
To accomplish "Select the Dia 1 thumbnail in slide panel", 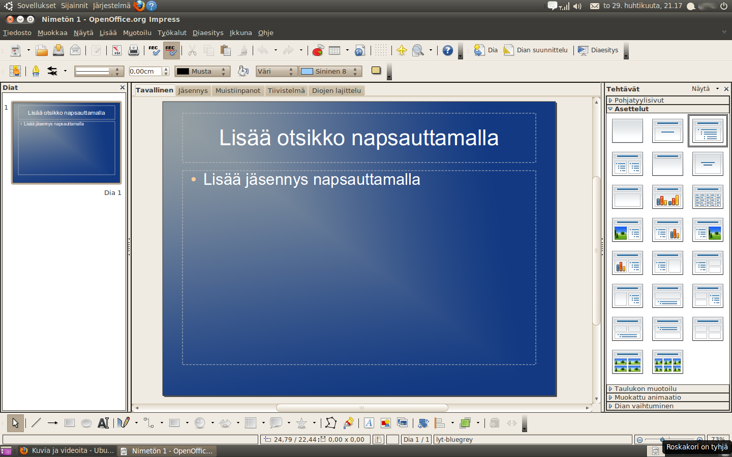I will pos(67,143).
